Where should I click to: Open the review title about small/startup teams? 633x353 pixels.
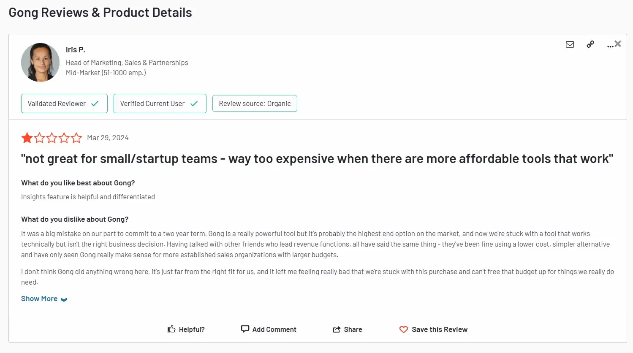point(317,159)
